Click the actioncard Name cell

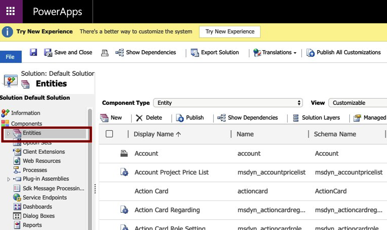pyautogui.click(x=252, y=191)
